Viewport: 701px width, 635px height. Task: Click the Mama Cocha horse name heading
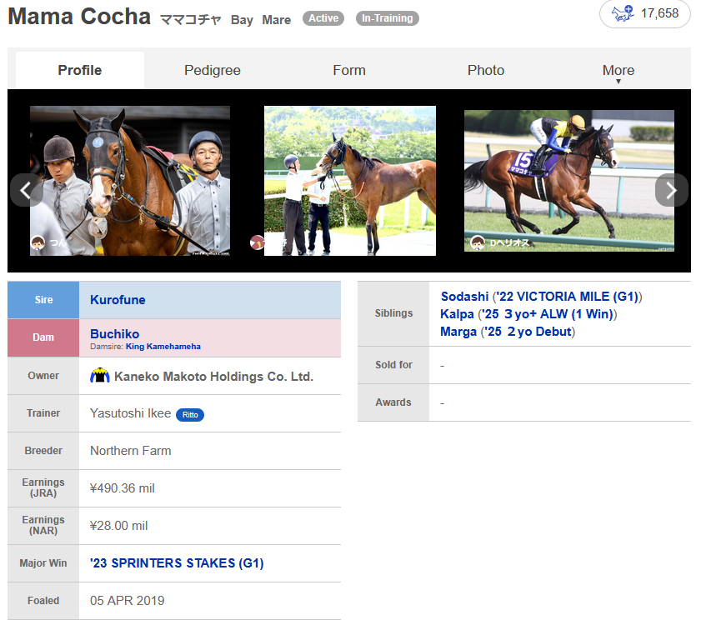79,17
